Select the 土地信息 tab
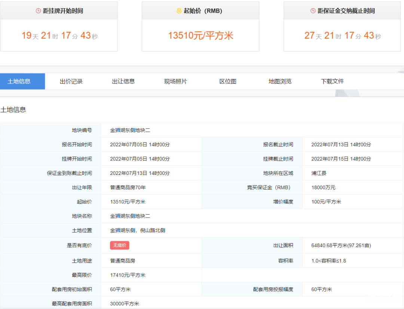This screenshot has width=404, height=309. [22, 82]
